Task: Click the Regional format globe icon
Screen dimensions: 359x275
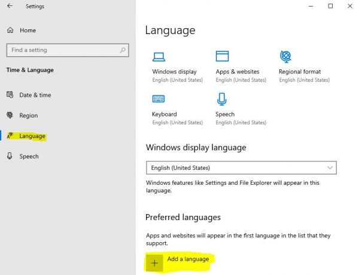Action: (x=285, y=57)
